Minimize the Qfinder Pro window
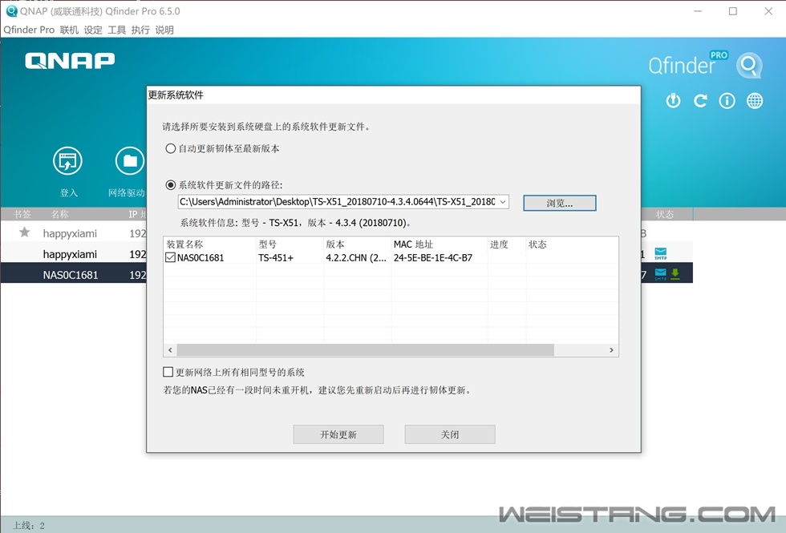The width and height of the screenshot is (786, 533). click(698, 11)
